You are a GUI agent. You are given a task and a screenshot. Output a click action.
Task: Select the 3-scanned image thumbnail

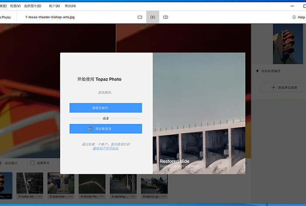pos(61,183)
